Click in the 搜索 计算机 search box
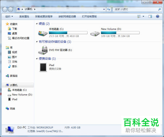This screenshot has width=164, height=137. [x=135, y=9]
